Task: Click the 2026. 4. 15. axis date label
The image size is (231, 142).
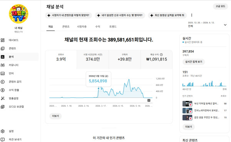Action: click(x=118, y=106)
